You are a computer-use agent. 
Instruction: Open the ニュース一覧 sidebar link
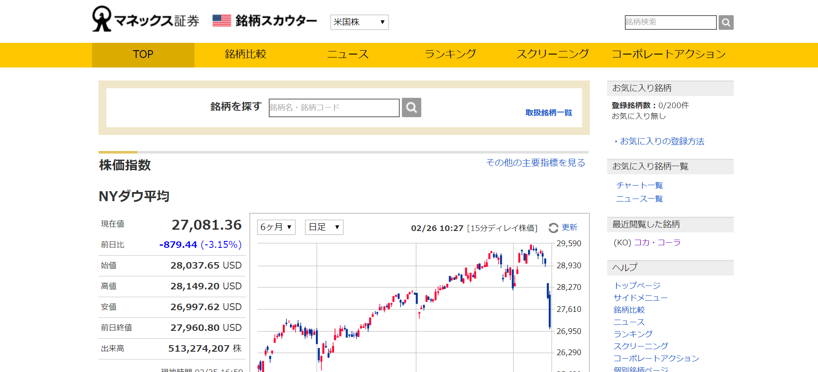point(640,199)
